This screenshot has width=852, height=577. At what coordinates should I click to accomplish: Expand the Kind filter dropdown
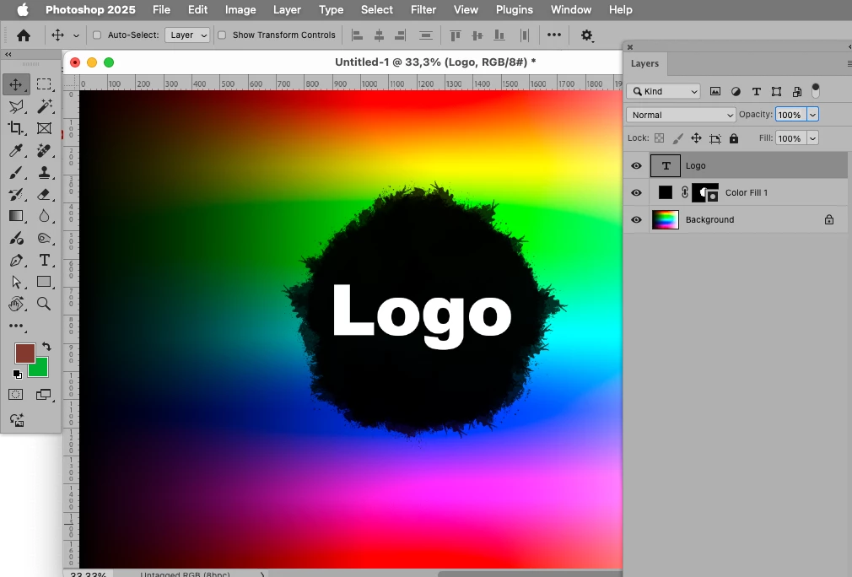pyautogui.click(x=663, y=91)
